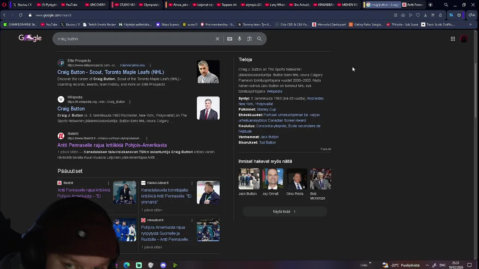Click the 'Pääuutiset' heading
This screenshot has height=269, width=479.
(70, 171)
